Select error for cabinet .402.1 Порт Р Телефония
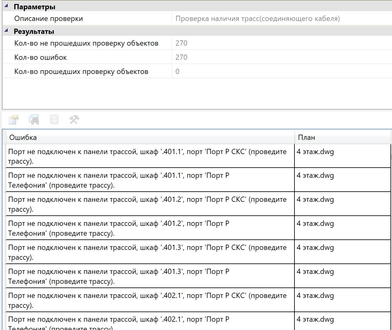 tap(148, 322)
